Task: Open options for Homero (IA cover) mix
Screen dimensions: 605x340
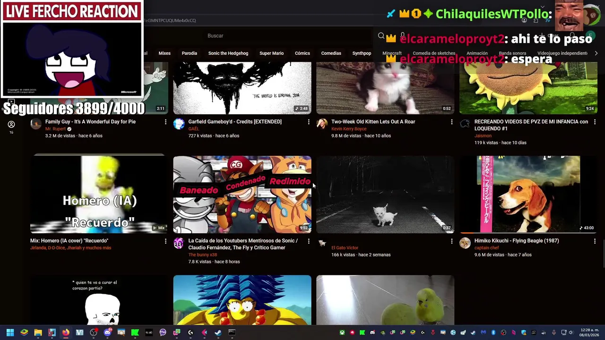Action: (x=165, y=241)
